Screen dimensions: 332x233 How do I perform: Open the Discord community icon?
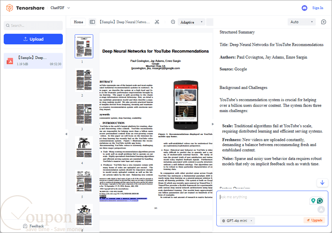coord(304,8)
